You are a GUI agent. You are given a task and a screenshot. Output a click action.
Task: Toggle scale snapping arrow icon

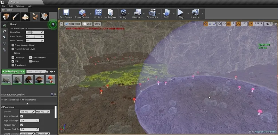click(251, 24)
